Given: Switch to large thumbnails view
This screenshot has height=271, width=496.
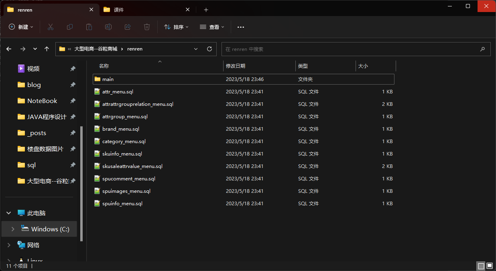Looking at the screenshot, I should coord(489,266).
